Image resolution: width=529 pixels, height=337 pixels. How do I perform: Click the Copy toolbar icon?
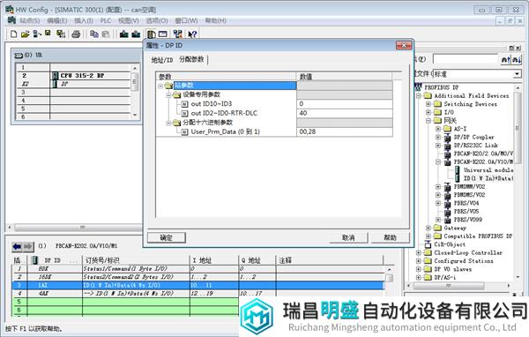coord(94,34)
